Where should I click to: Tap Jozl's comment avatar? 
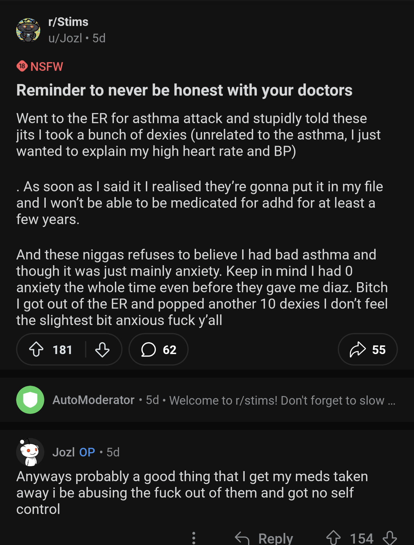tap(30, 452)
